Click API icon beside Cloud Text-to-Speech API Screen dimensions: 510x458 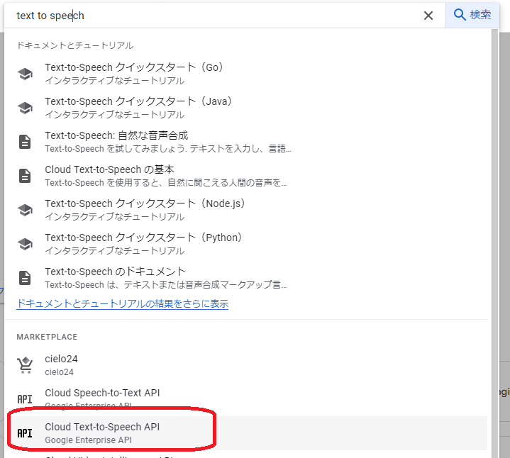point(25,433)
